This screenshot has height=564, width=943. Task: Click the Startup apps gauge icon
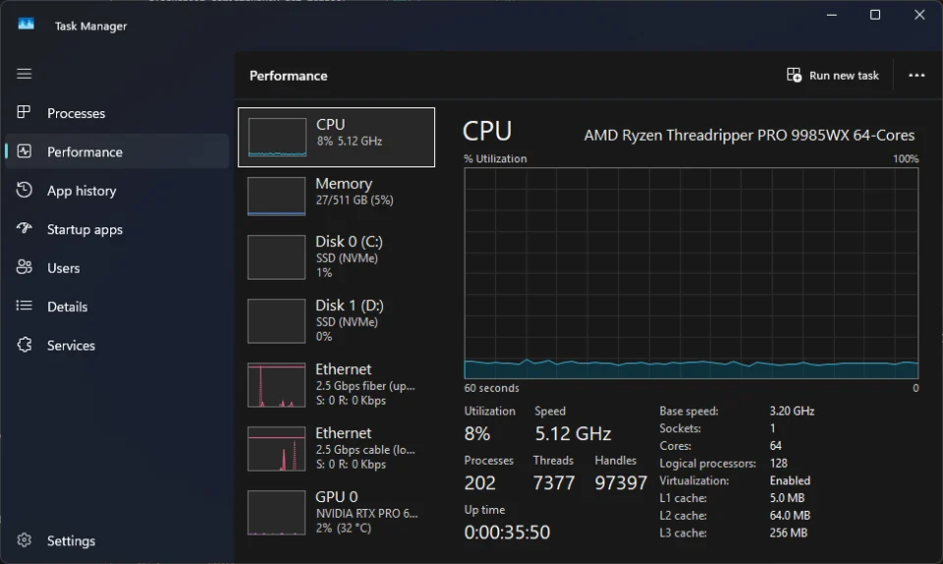24,229
